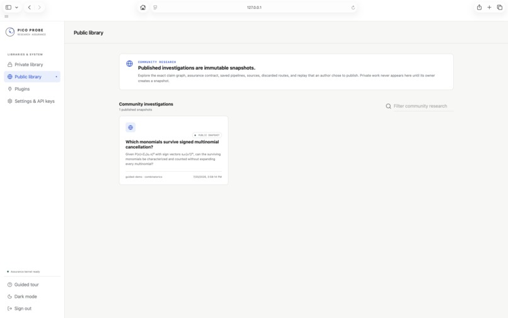
Task: Go back in browser history
Action: [30, 8]
